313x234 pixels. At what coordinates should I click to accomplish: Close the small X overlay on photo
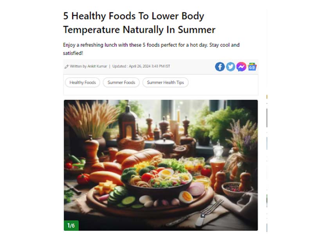(x=203, y=216)
